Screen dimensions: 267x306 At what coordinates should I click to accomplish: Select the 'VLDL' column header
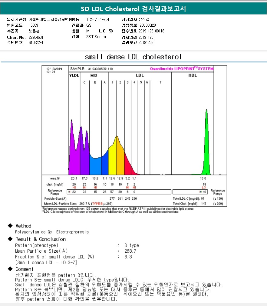pos(74,75)
